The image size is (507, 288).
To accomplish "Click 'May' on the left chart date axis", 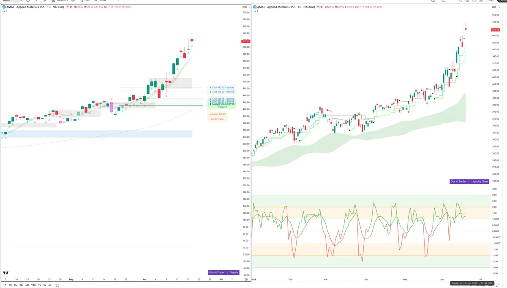I will [71, 279].
